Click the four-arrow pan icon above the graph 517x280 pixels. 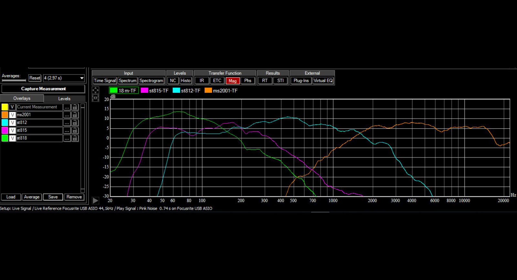click(95, 90)
